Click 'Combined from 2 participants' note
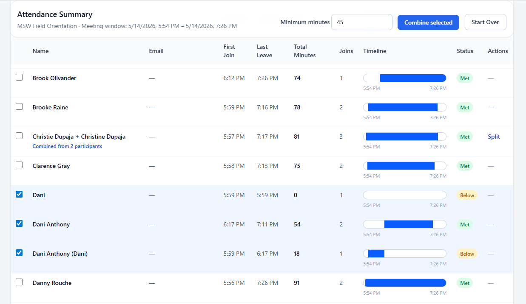 click(x=67, y=146)
